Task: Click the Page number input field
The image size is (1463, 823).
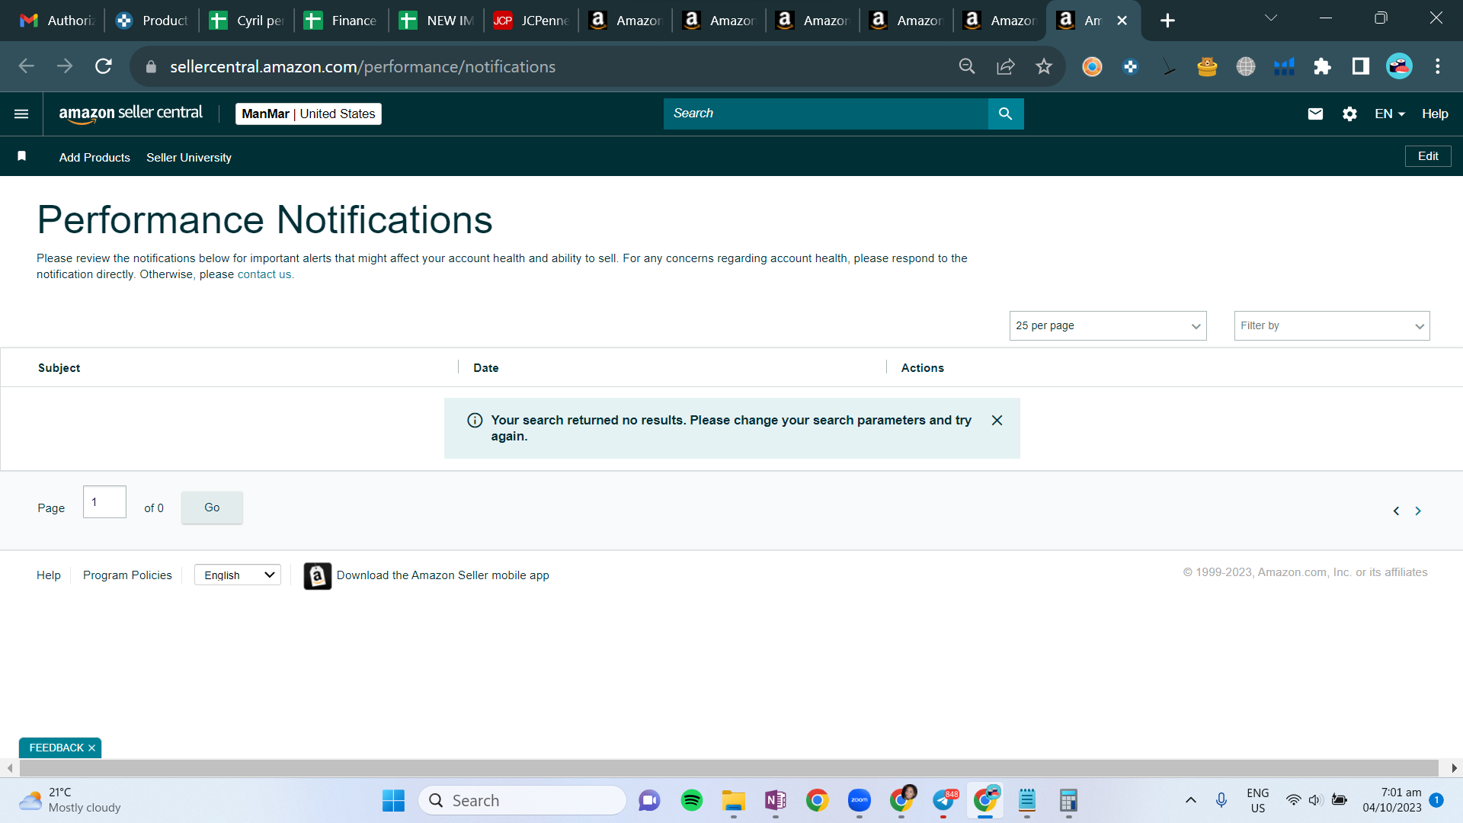Action: (104, 502)
